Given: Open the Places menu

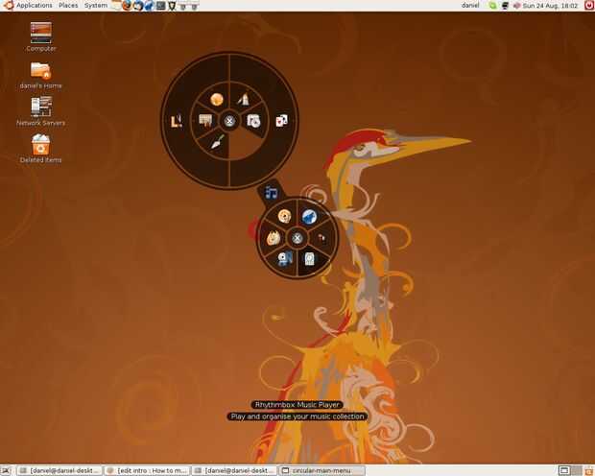Looking at the screenshot, I should pyautogui.click(x=68, y=6).
